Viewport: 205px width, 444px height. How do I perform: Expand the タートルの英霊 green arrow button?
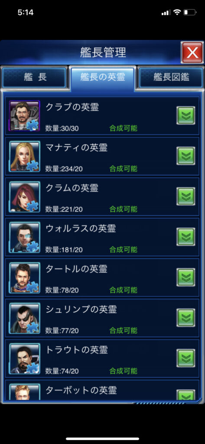186,277
